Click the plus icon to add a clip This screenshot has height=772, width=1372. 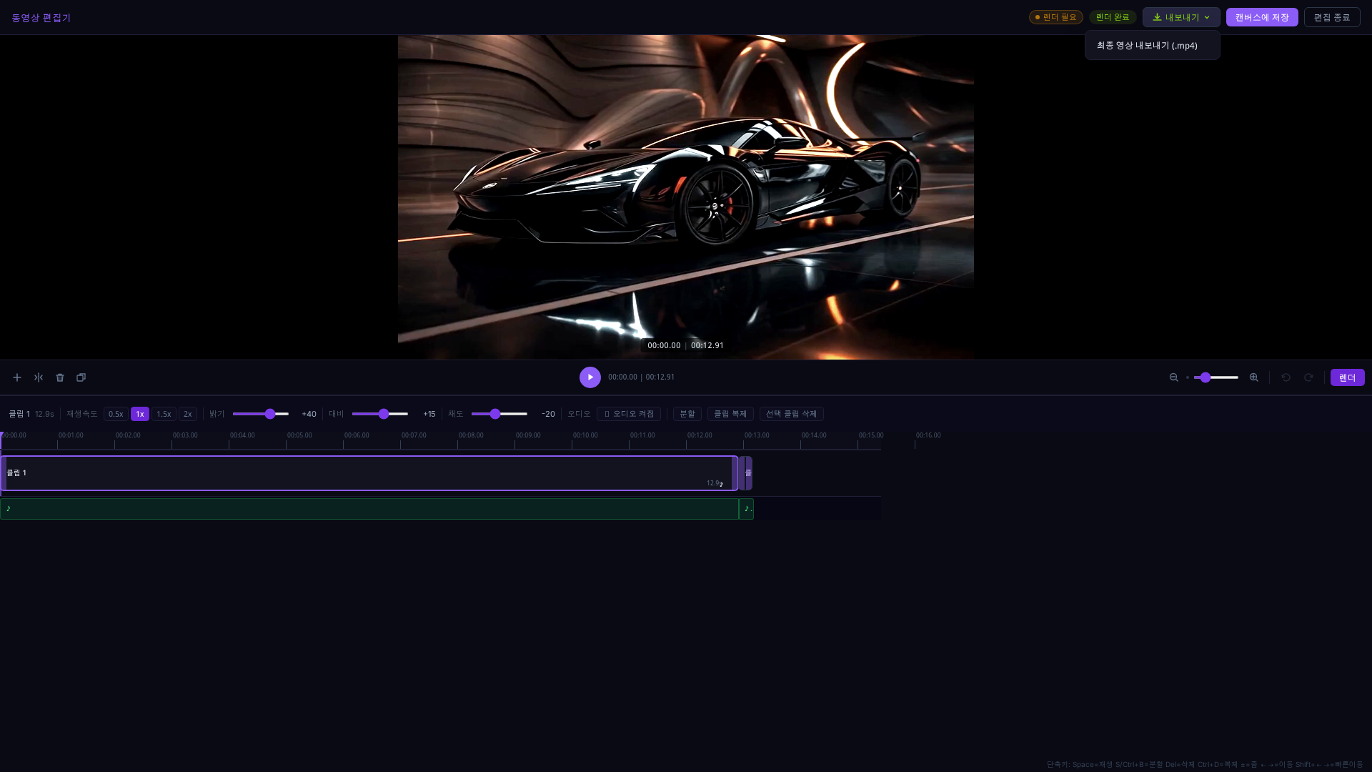click(17, 377)
